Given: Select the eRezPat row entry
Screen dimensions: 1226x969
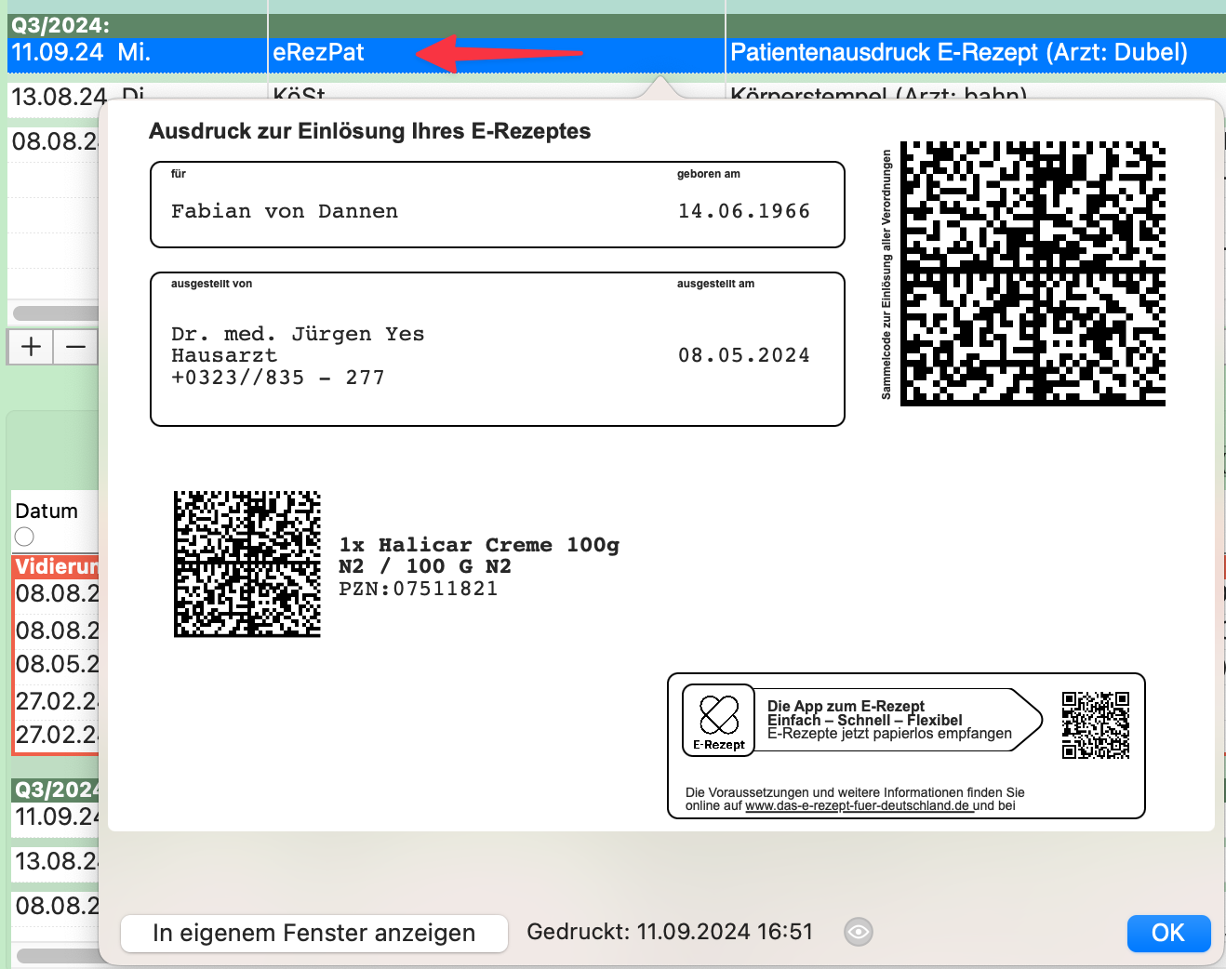Looking at the screenshot, I should [318, 52].
